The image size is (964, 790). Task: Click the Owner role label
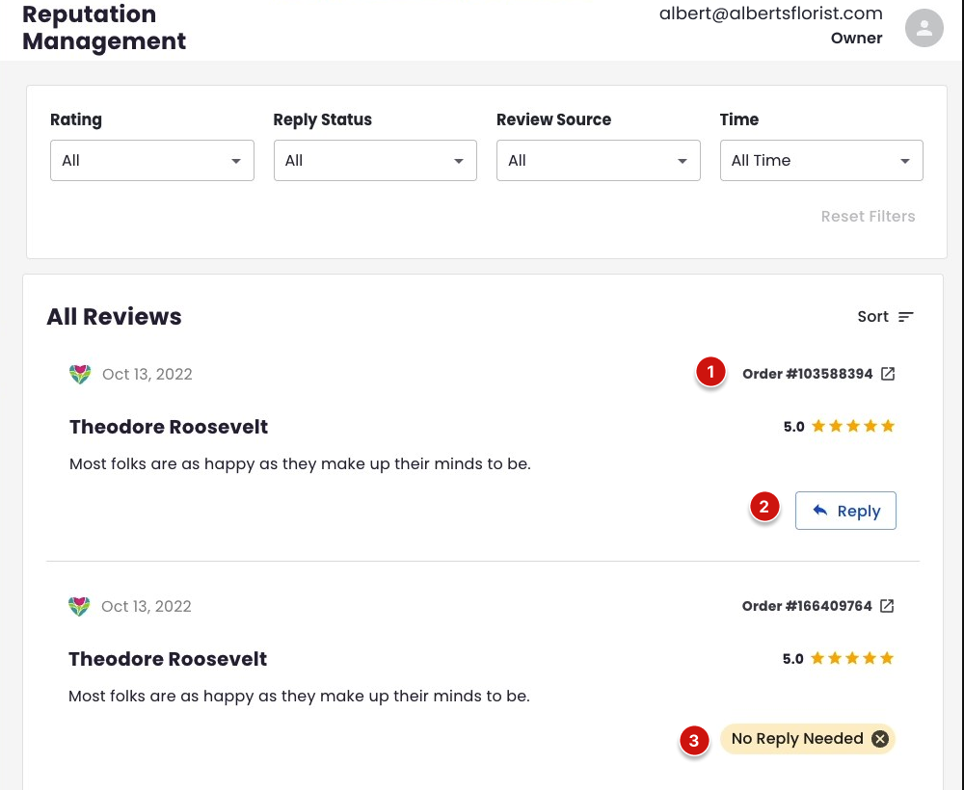pos(856,39)
